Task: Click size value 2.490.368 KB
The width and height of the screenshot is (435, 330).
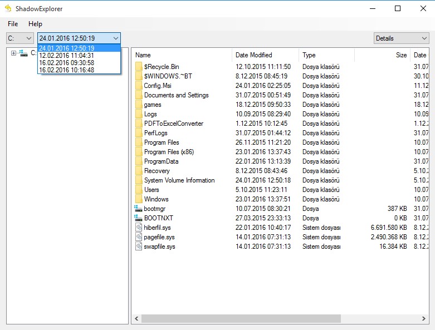Action: pyautogui.click(x=389, y=237)
